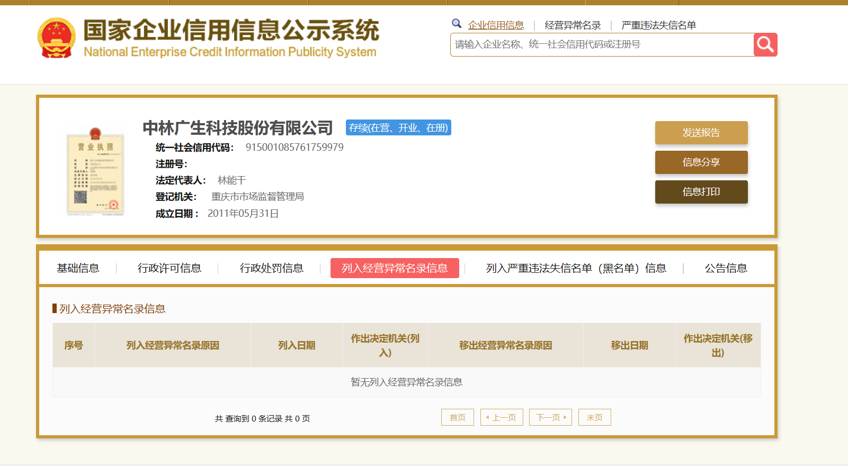
Task: Click the 暂无列入经营异常名录信息 empty notice
Action: click(407, 382)
